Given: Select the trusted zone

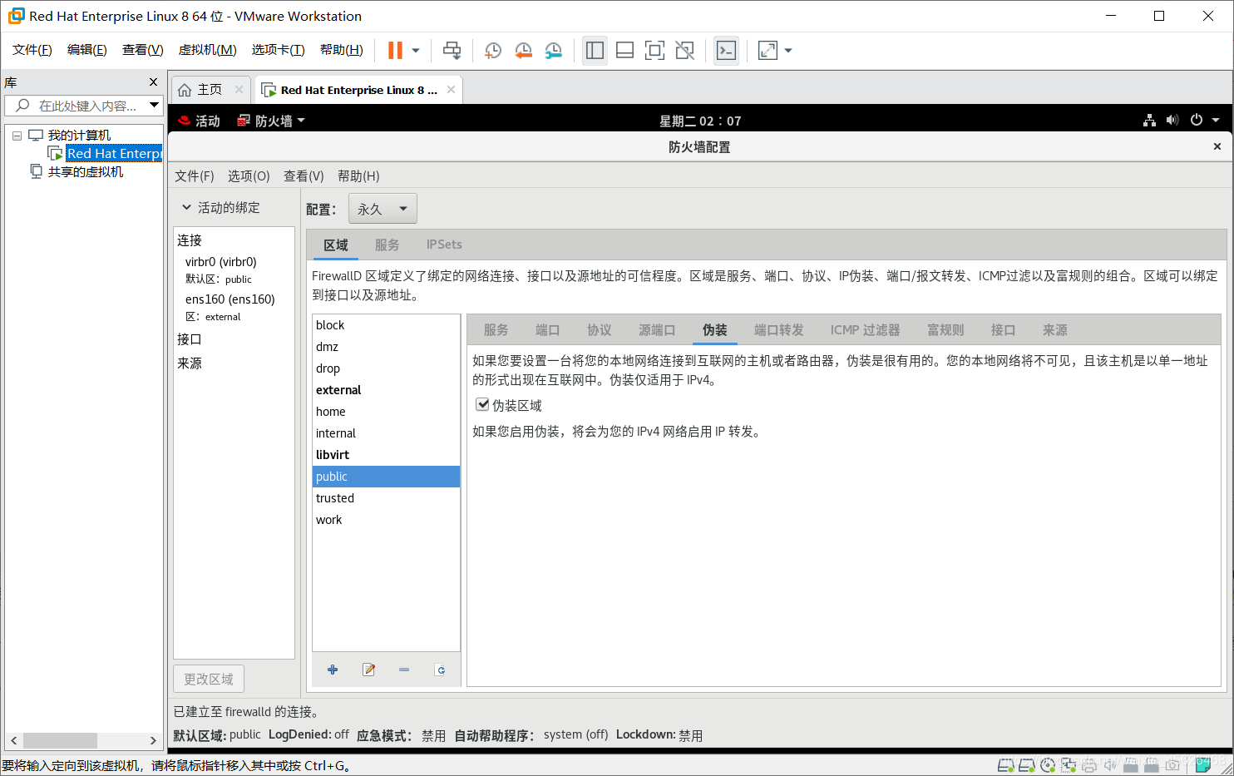Looking at the screenshot, I should pyautogui.click(x=386, y=498).
